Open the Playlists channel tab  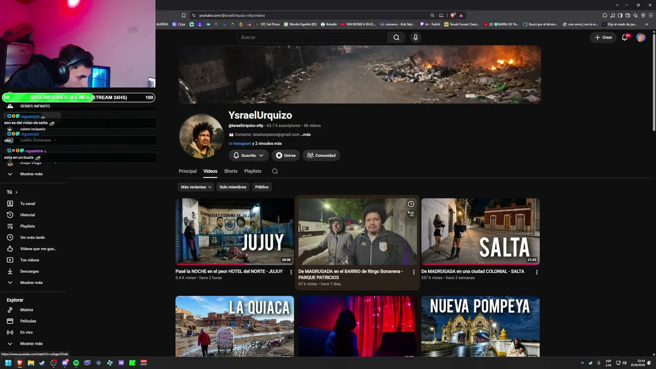pyautogui.click(x=253, y=171)
